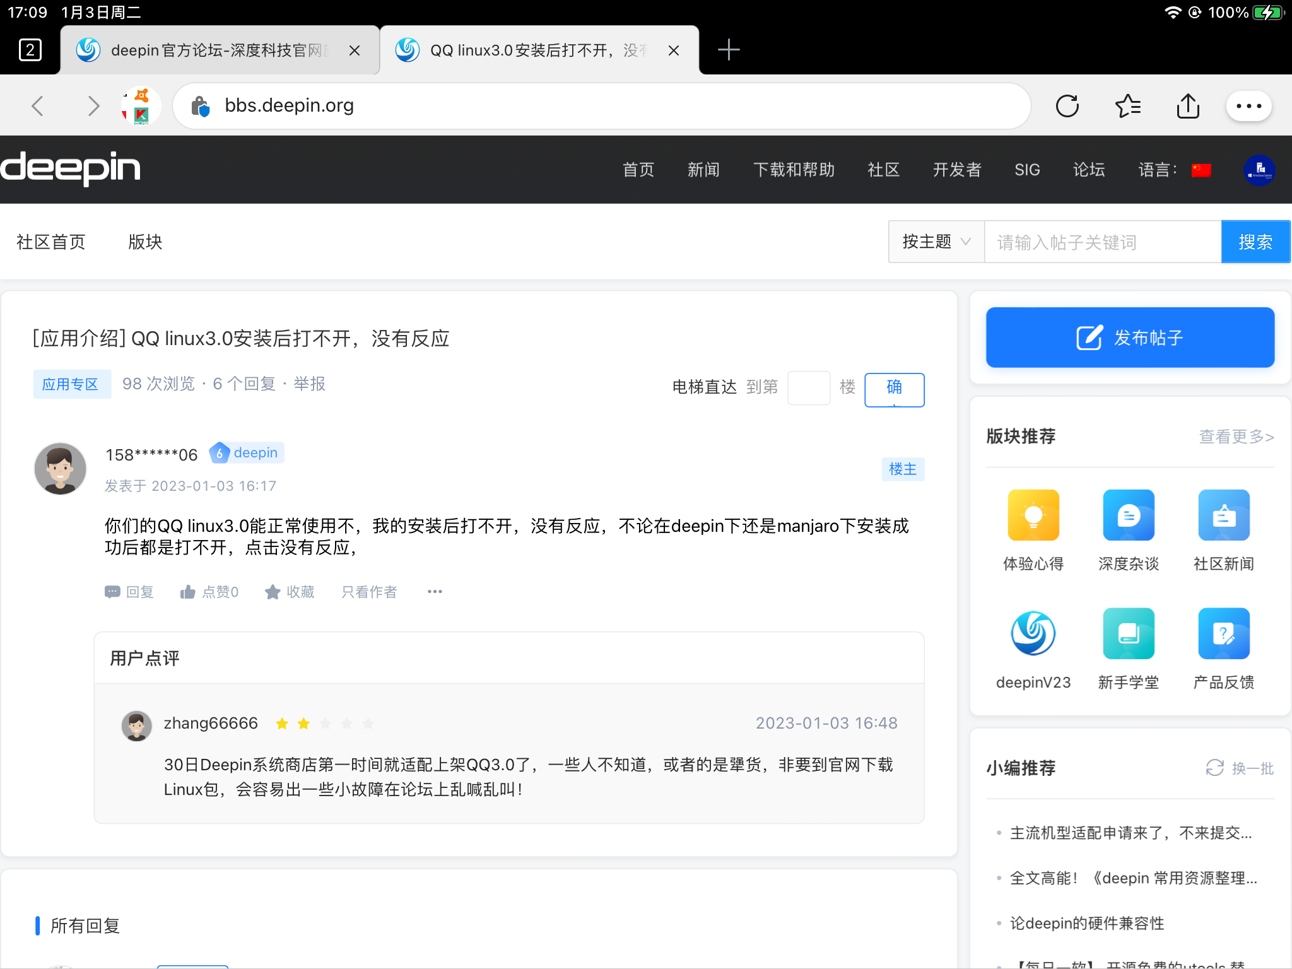Open the 发布帖子 post composer

tap(1129, 338)
